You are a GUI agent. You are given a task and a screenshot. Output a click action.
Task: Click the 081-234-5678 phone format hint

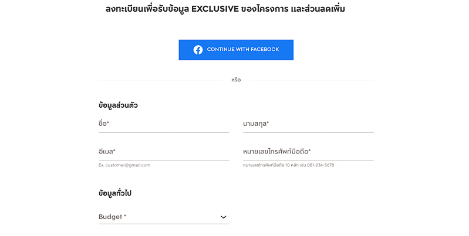click(320, 165)
